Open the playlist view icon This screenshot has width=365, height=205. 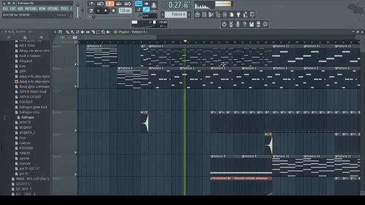(x=197, y=15)
